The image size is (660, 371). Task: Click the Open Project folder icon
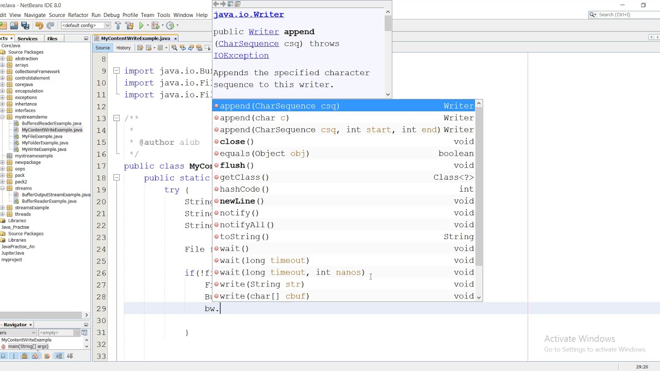pos(13,25)
